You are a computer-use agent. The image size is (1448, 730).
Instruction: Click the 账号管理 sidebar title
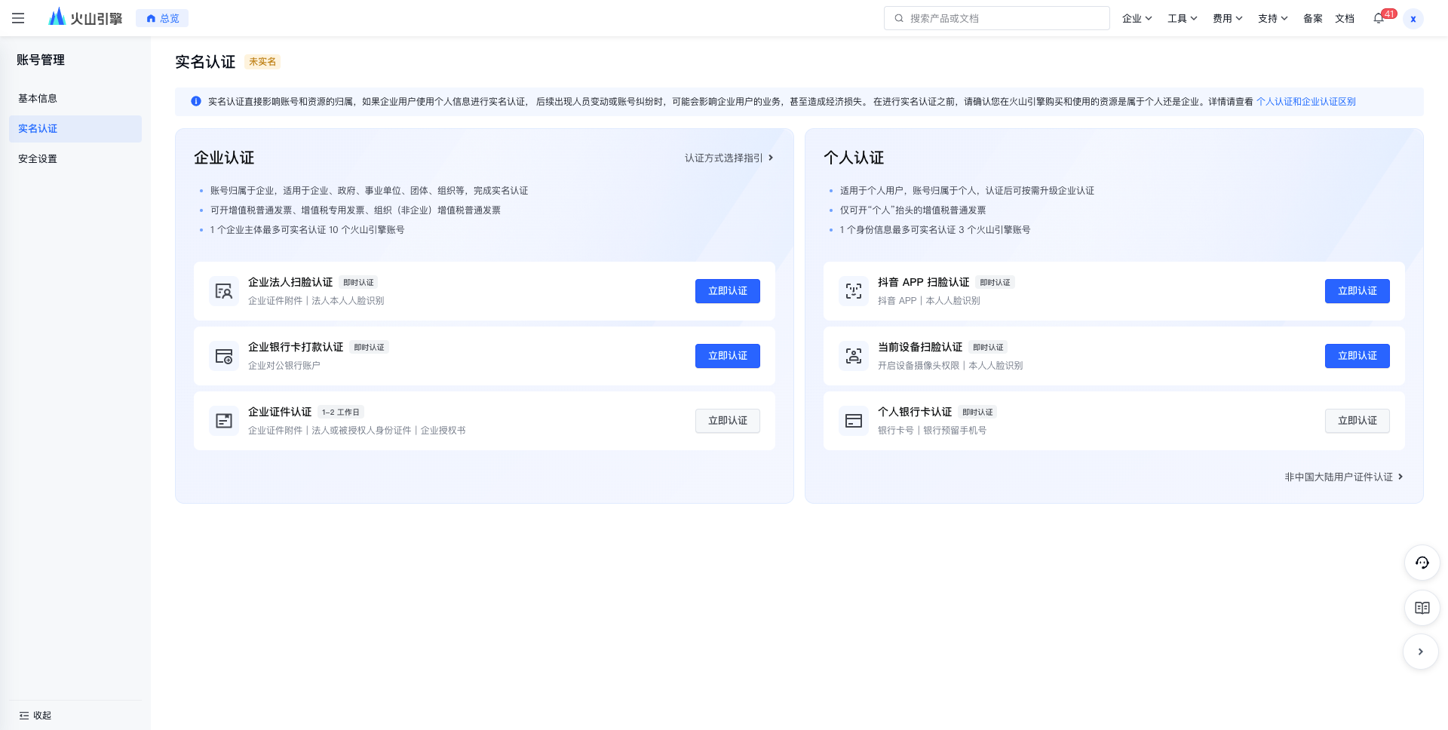41,60
